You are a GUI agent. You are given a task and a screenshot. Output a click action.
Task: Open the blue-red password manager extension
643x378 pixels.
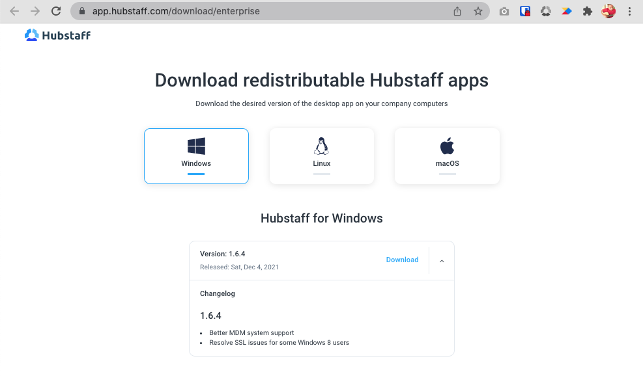[525, 11]
